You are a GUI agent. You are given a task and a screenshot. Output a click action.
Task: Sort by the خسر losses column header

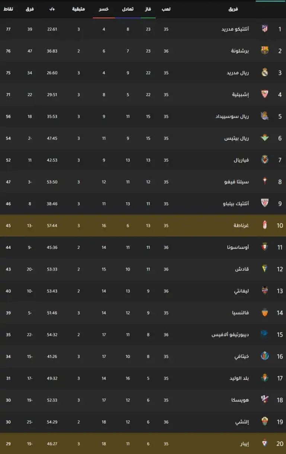tap(104, 9)
